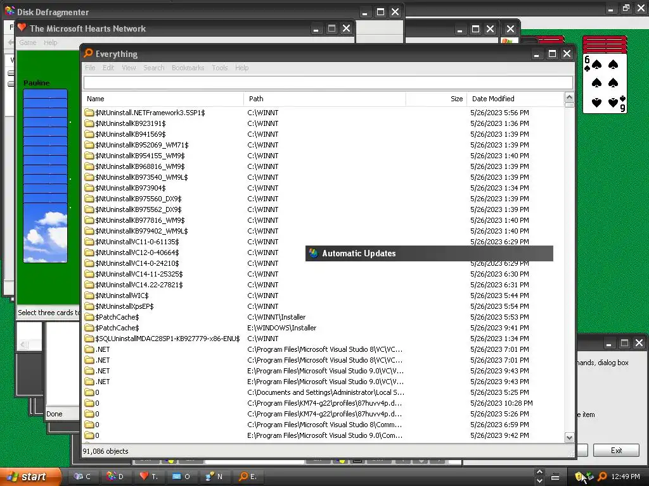Switch to taskbar button labeled N
This screenshot has width=649, height=486.
click(214, 477)
